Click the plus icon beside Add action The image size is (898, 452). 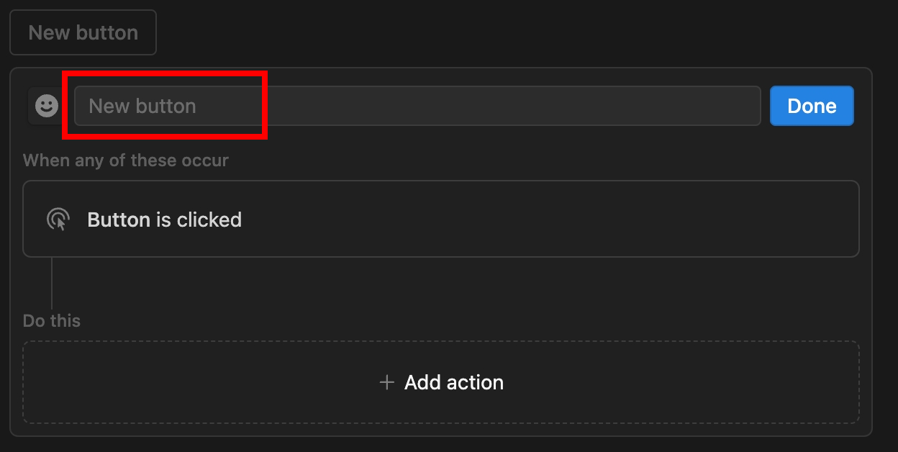click(387, 382)
